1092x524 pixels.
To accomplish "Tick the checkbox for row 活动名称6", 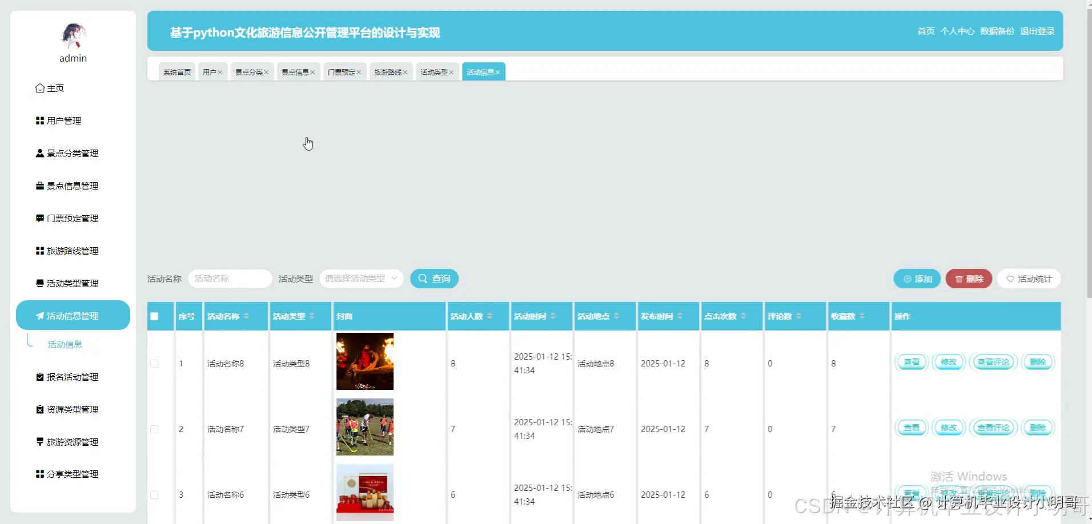I will coord(154,495).
